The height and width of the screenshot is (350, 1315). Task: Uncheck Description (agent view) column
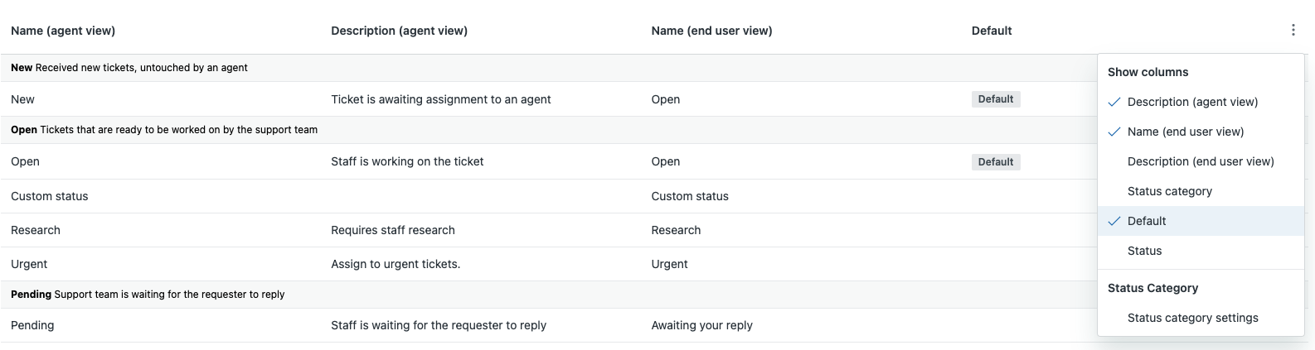click(1192, 102)
